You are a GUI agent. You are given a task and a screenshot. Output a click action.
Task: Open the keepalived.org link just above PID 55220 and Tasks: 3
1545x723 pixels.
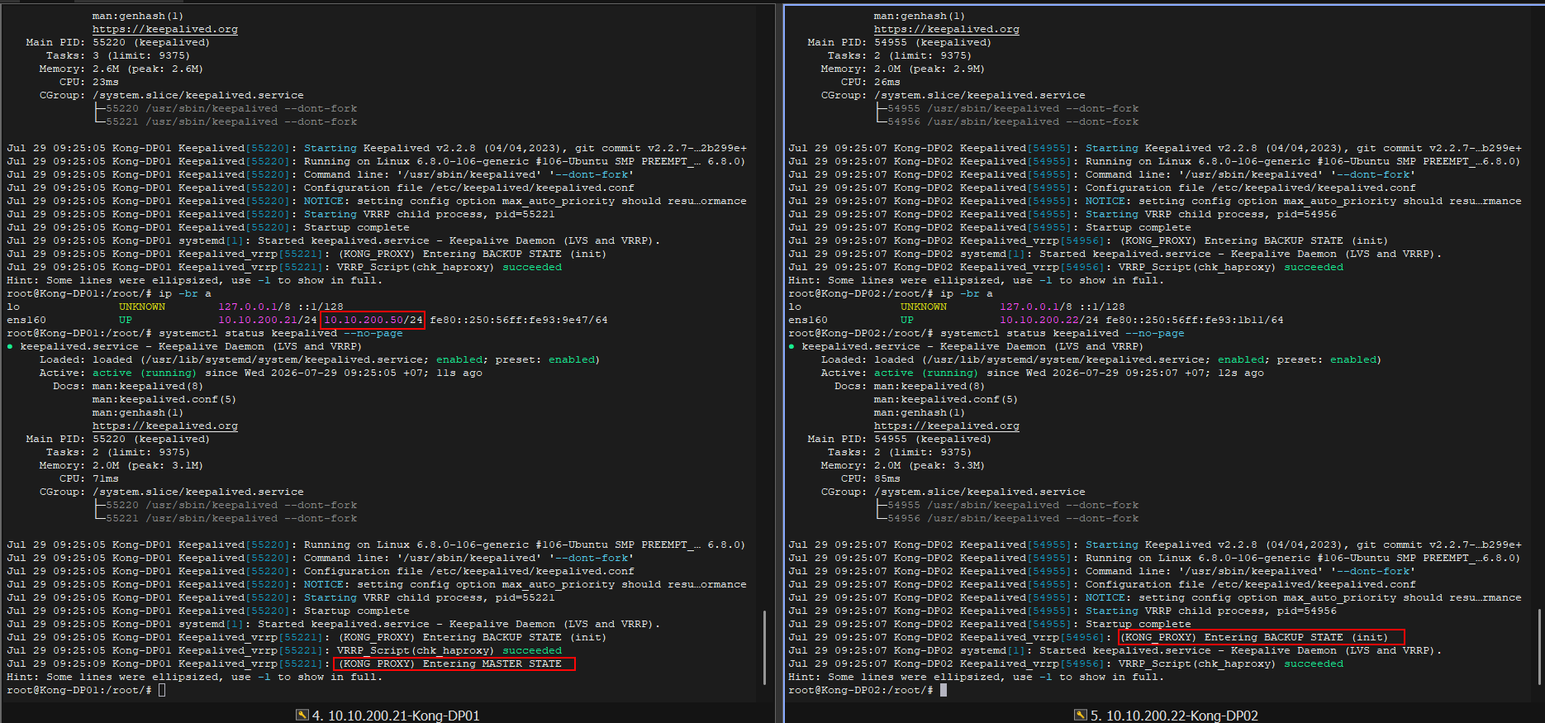(165, 29)
